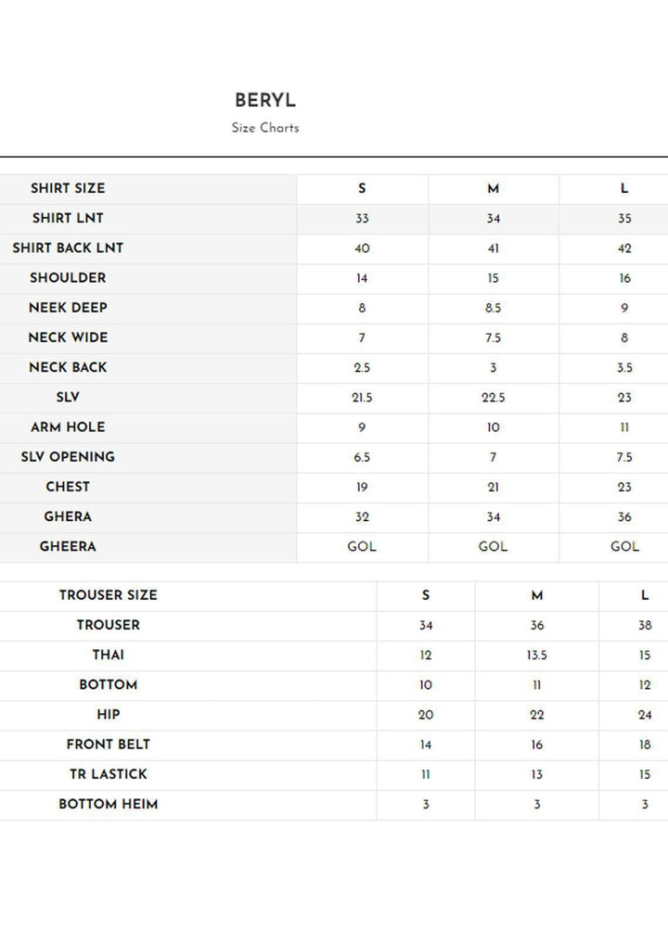Click the TROUSER SIZE header cell
Viewport: 668px width, 929px height.
pos(109,595)
